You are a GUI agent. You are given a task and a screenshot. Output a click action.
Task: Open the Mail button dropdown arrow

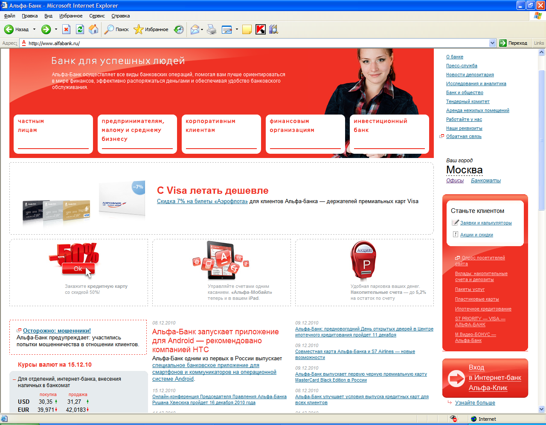coord(202,29)
